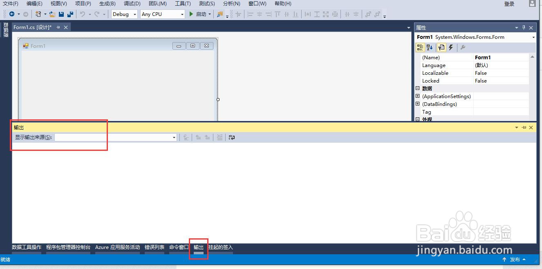This screenshot has width=542, height=269.
Task: Click the Align Centers layout icon
Action: [x=260, y=14]
